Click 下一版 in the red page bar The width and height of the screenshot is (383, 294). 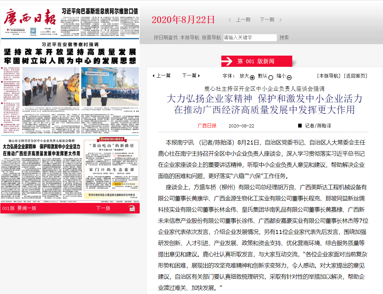pos(103,208)
